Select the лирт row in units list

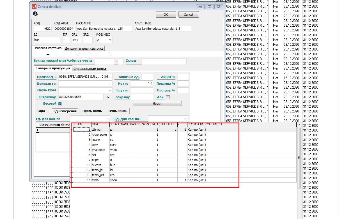185,160
